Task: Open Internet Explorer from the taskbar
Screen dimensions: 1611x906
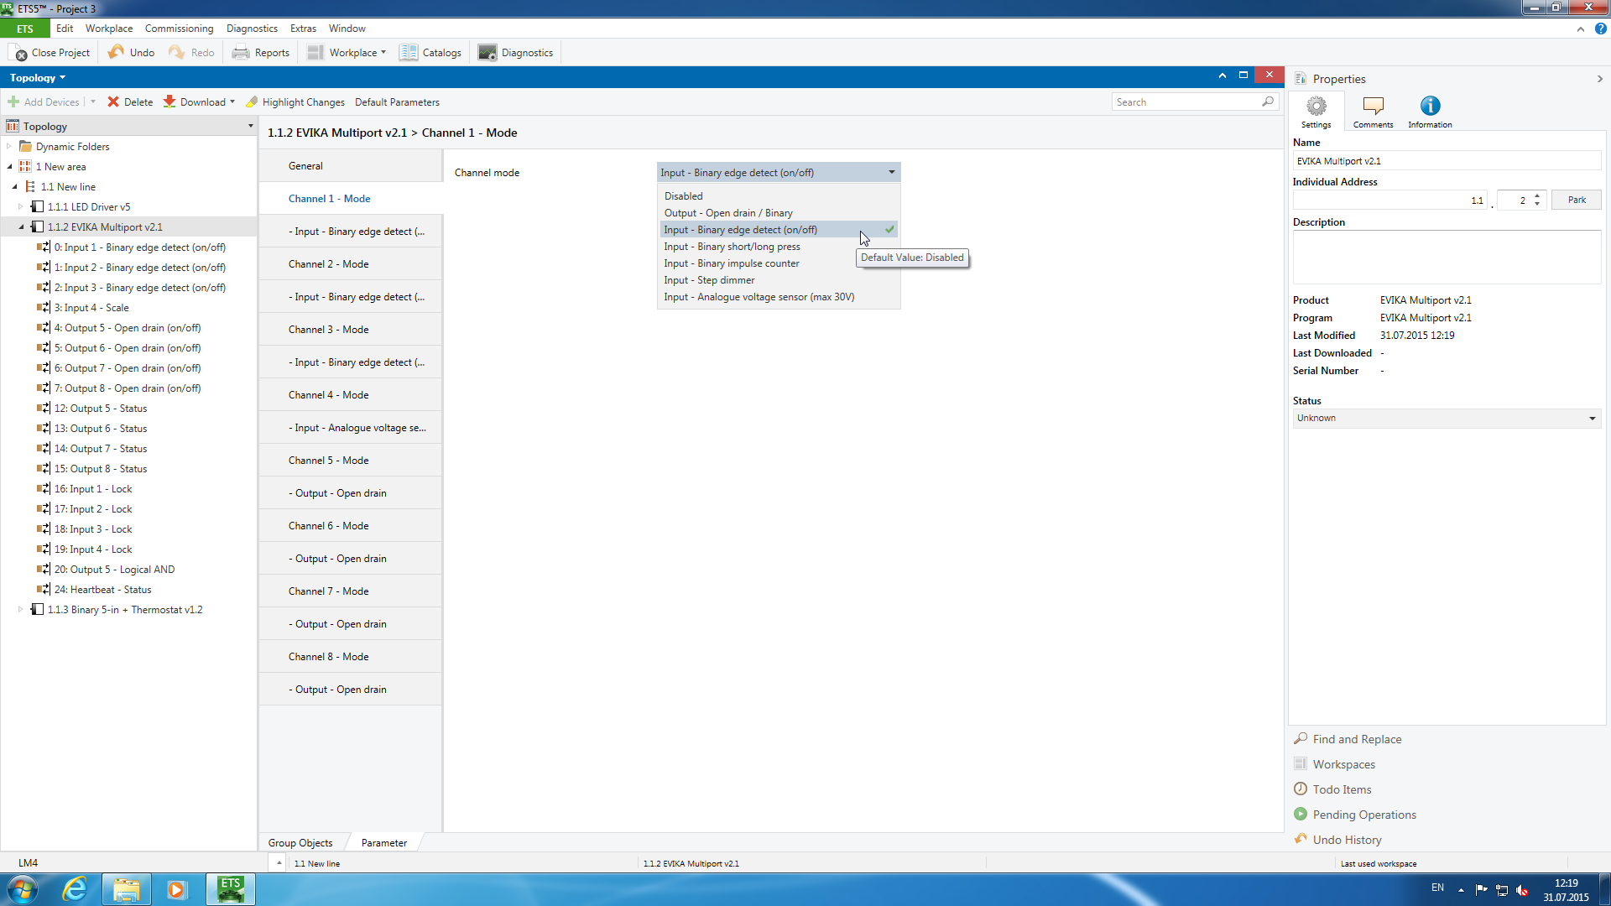Action: (76, 888)
